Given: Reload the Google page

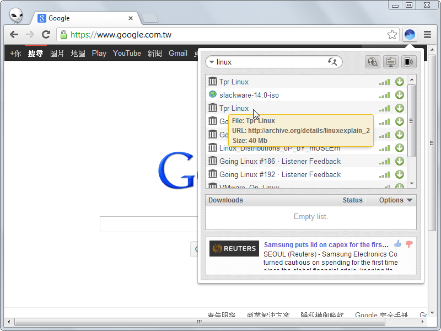Looking at the screenshot, I should coord(46,35).
